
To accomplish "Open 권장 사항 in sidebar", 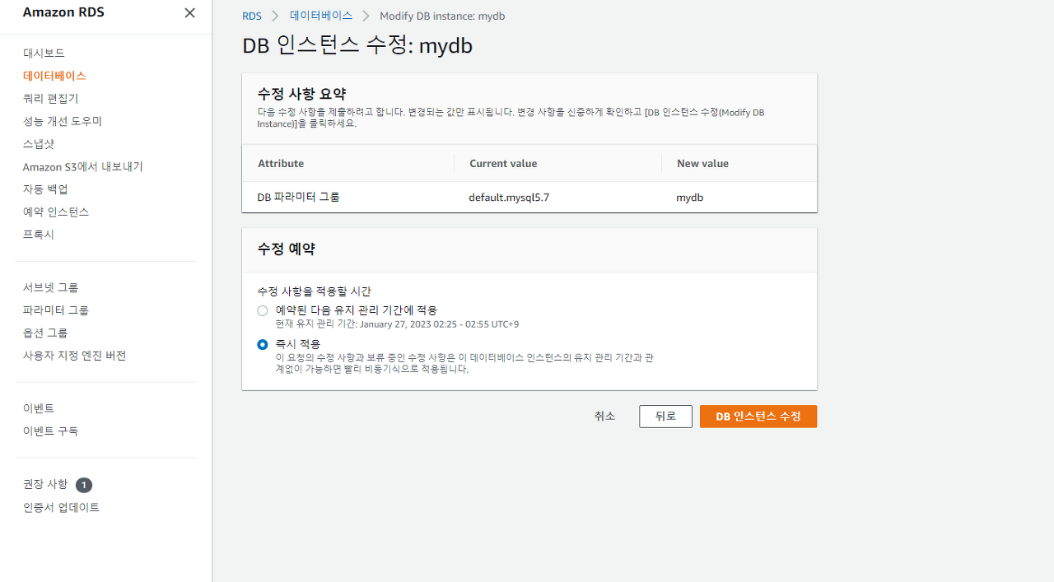I will [x=45, y=484].
